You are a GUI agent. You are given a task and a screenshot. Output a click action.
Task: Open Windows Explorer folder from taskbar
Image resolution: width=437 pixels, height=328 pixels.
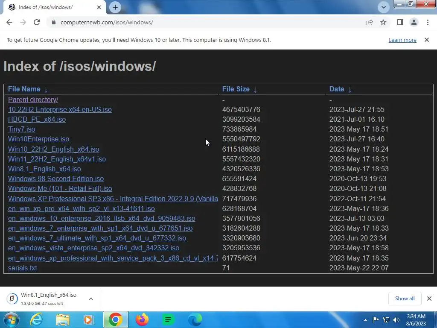(x=62, y=319)
